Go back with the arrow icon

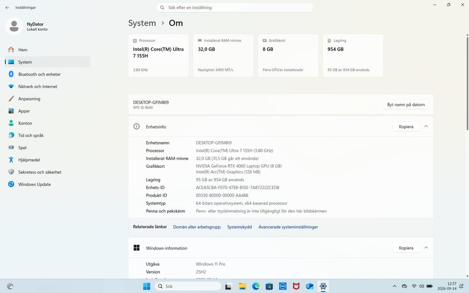point(7,7)
